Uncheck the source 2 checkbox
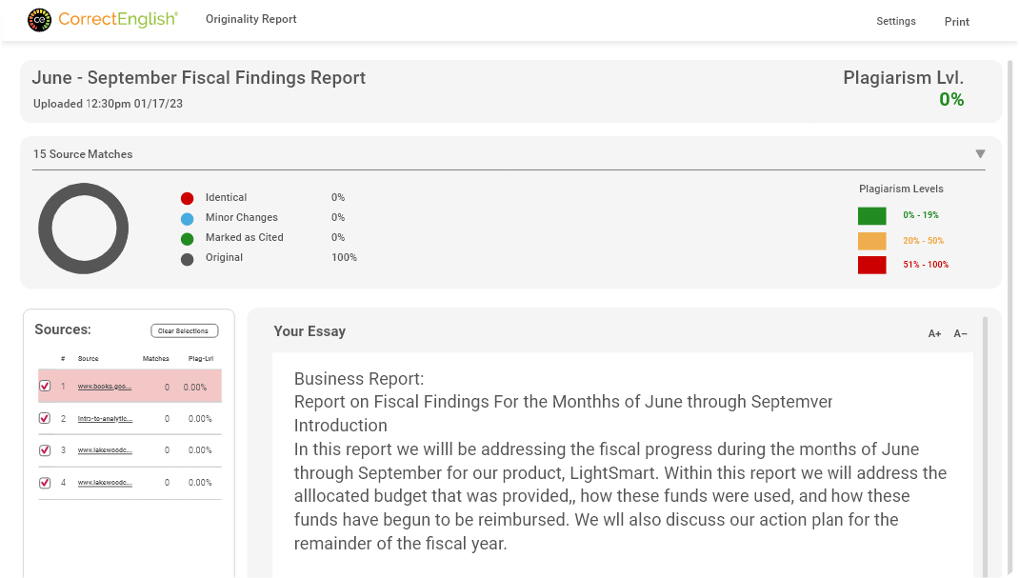This screenshot has height=578, width=1019. point(45,419)
